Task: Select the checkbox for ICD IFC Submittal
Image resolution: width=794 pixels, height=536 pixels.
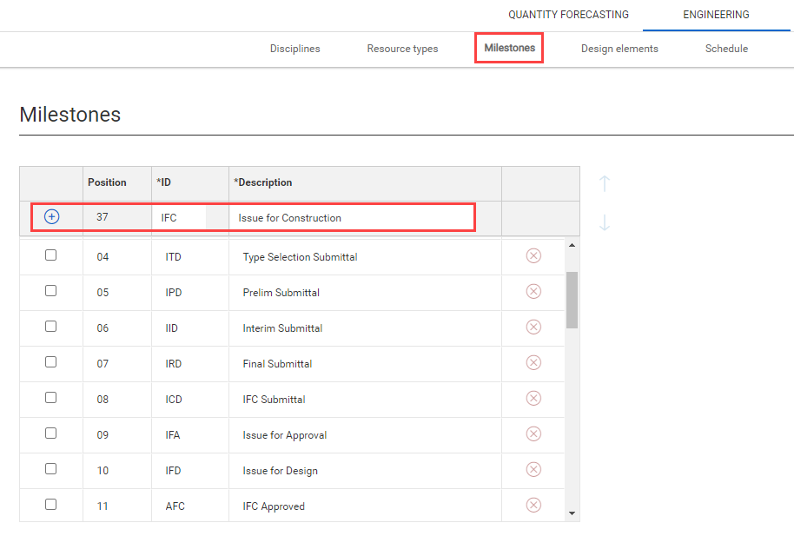Action: point(50,398)
